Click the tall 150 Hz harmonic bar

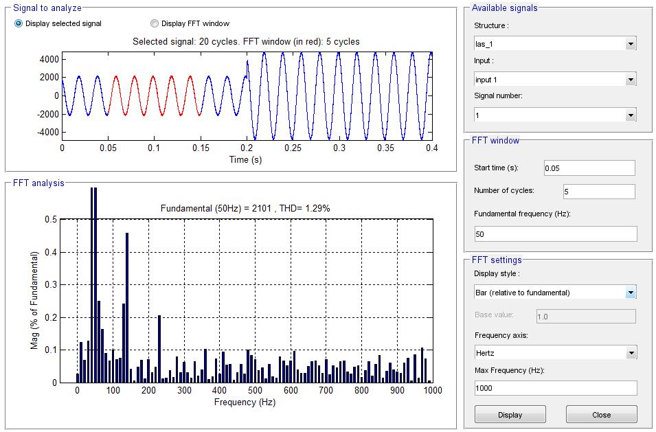pos(127,308)
